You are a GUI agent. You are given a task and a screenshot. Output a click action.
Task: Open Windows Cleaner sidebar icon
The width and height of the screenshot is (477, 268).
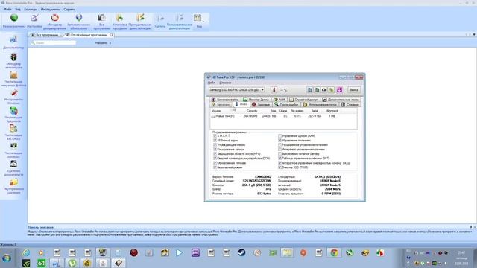coord(13,146)
